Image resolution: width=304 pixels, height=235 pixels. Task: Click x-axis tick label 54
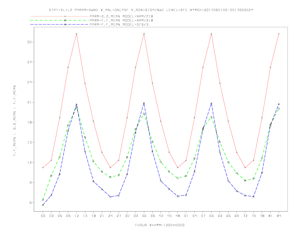[x=195, y=216]
